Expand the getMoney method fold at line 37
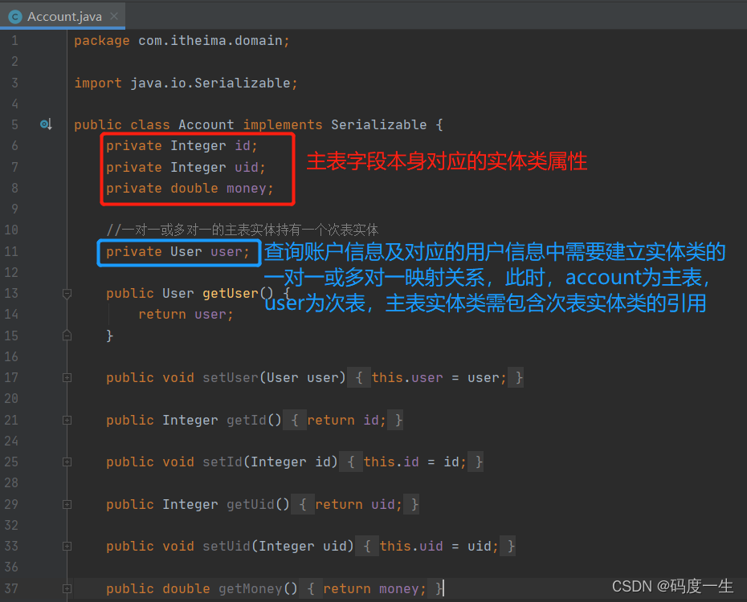This screenshot has height=602, width=747. pos(67,588)
